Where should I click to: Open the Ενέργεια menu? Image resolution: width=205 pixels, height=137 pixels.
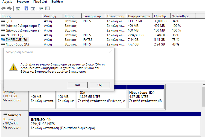(x=23, y=2)
